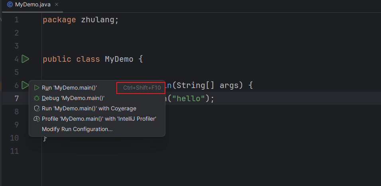Click the run gutter icon on line 6
Viewport: 381px width, 186px height.
[25, 85]
